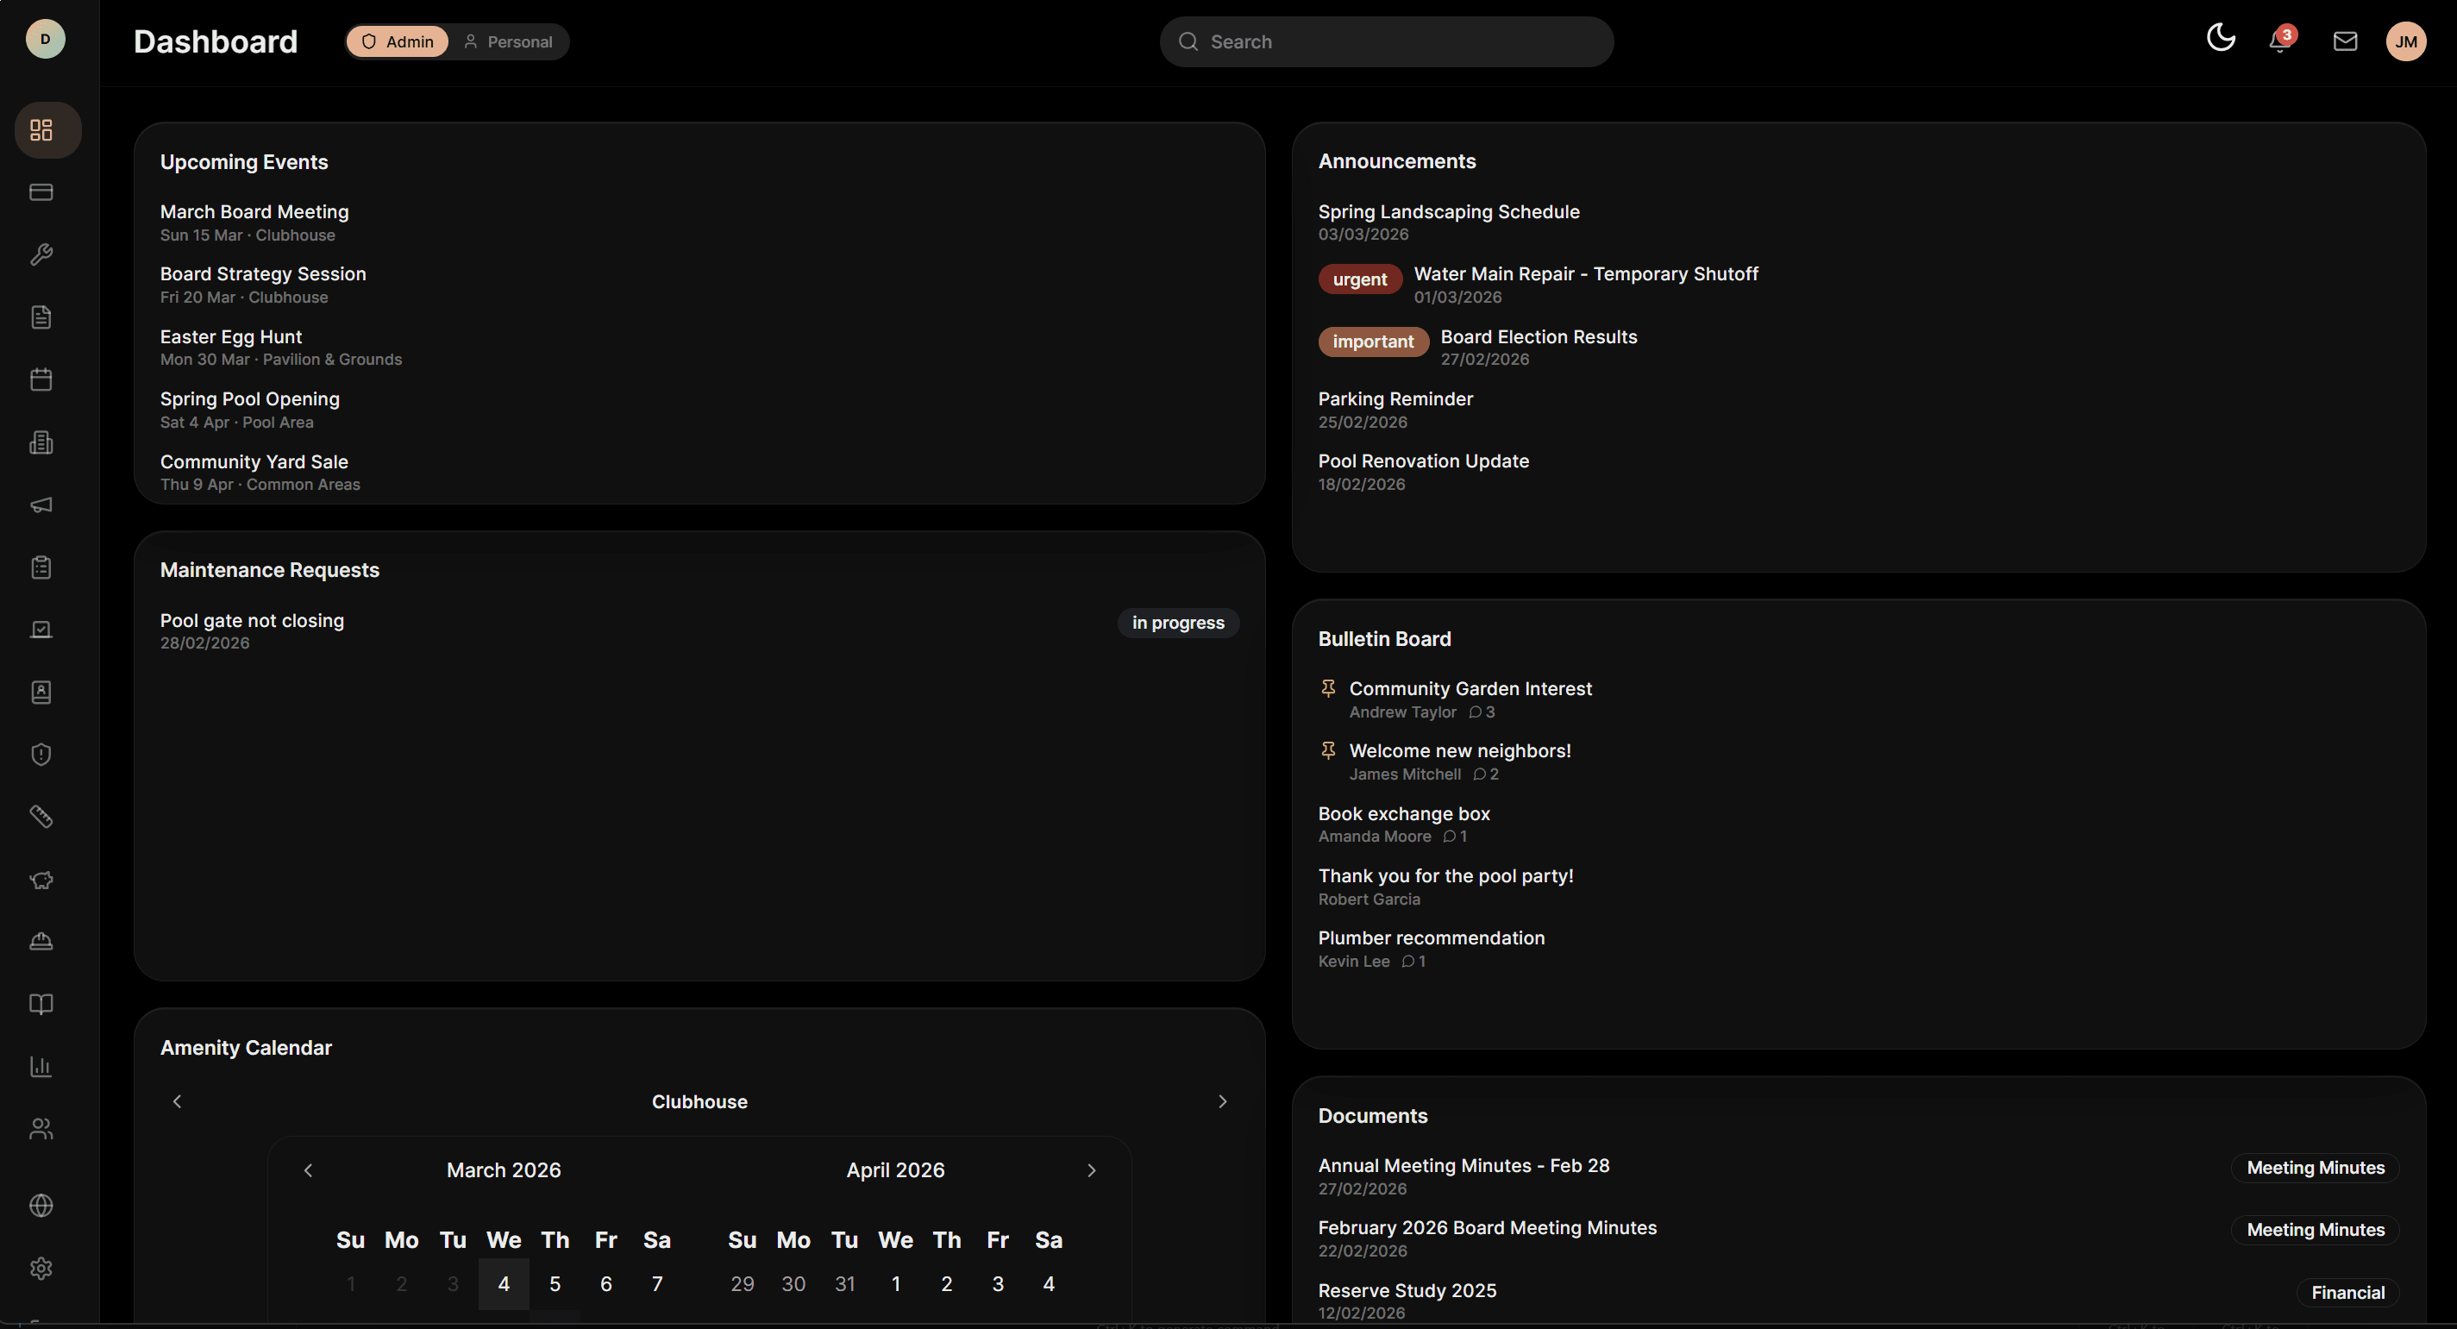Toggle dark mode with the moon icon

pos(2222,39)
